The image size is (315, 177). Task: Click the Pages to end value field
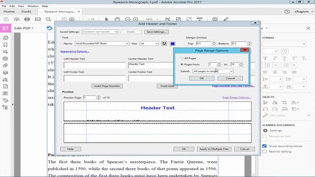(x=235, y=64)
